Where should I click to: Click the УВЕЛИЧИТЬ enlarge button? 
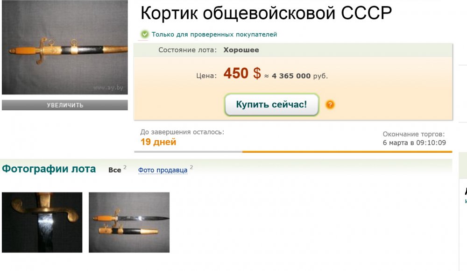[65, 105]
